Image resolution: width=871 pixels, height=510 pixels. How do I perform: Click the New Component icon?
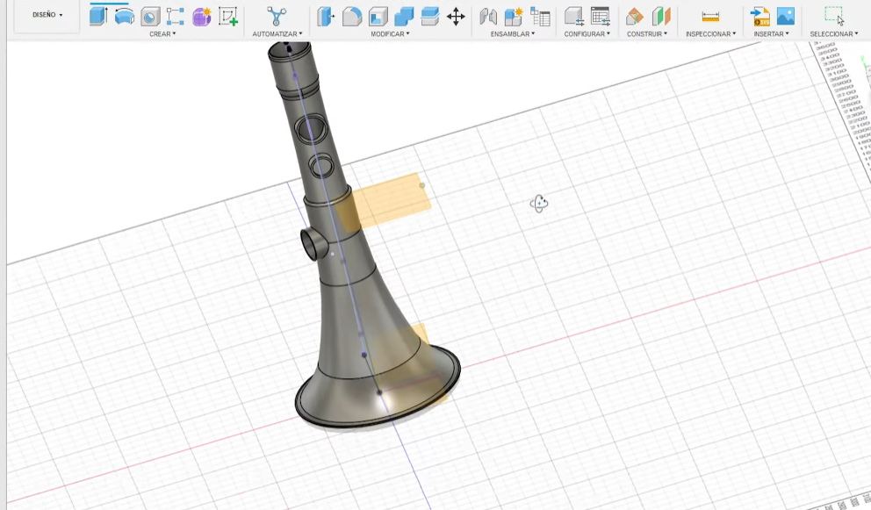(x=514, y=17)
